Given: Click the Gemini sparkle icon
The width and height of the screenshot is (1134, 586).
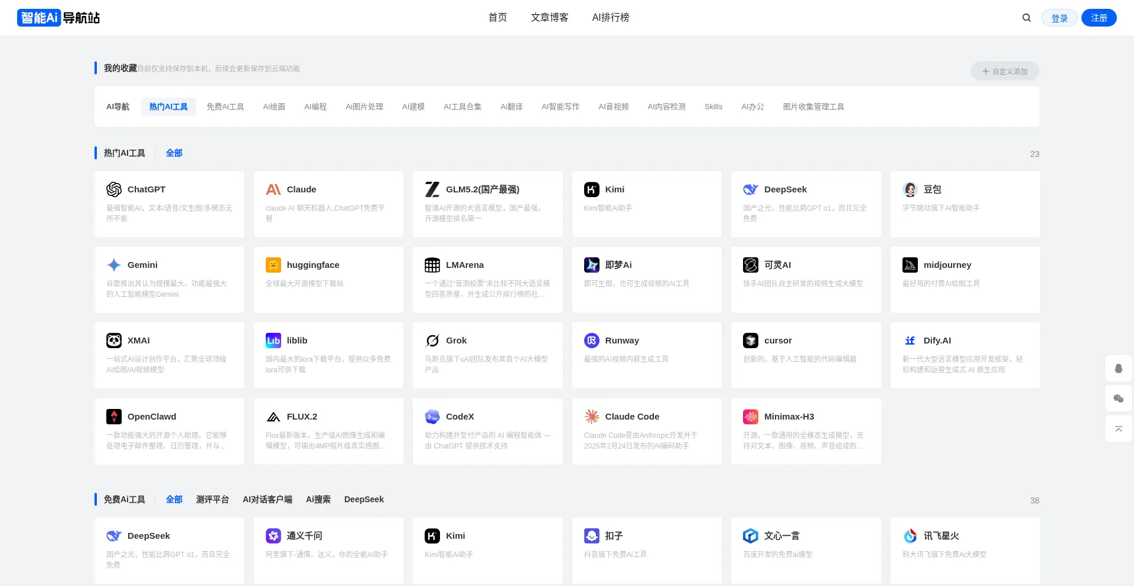Looking at the screenshot, I should point(114,265).
